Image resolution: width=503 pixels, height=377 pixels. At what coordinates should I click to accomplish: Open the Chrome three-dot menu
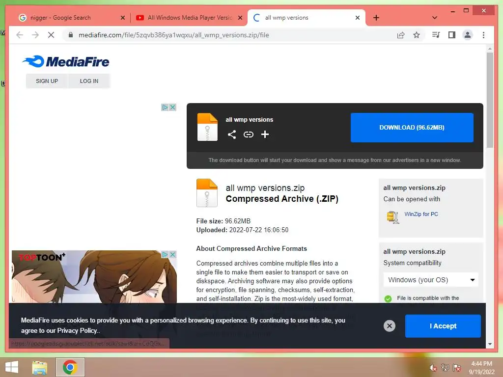point(483,35)
